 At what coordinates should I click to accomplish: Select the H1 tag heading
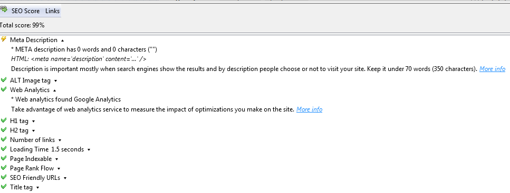click(19, 121)
